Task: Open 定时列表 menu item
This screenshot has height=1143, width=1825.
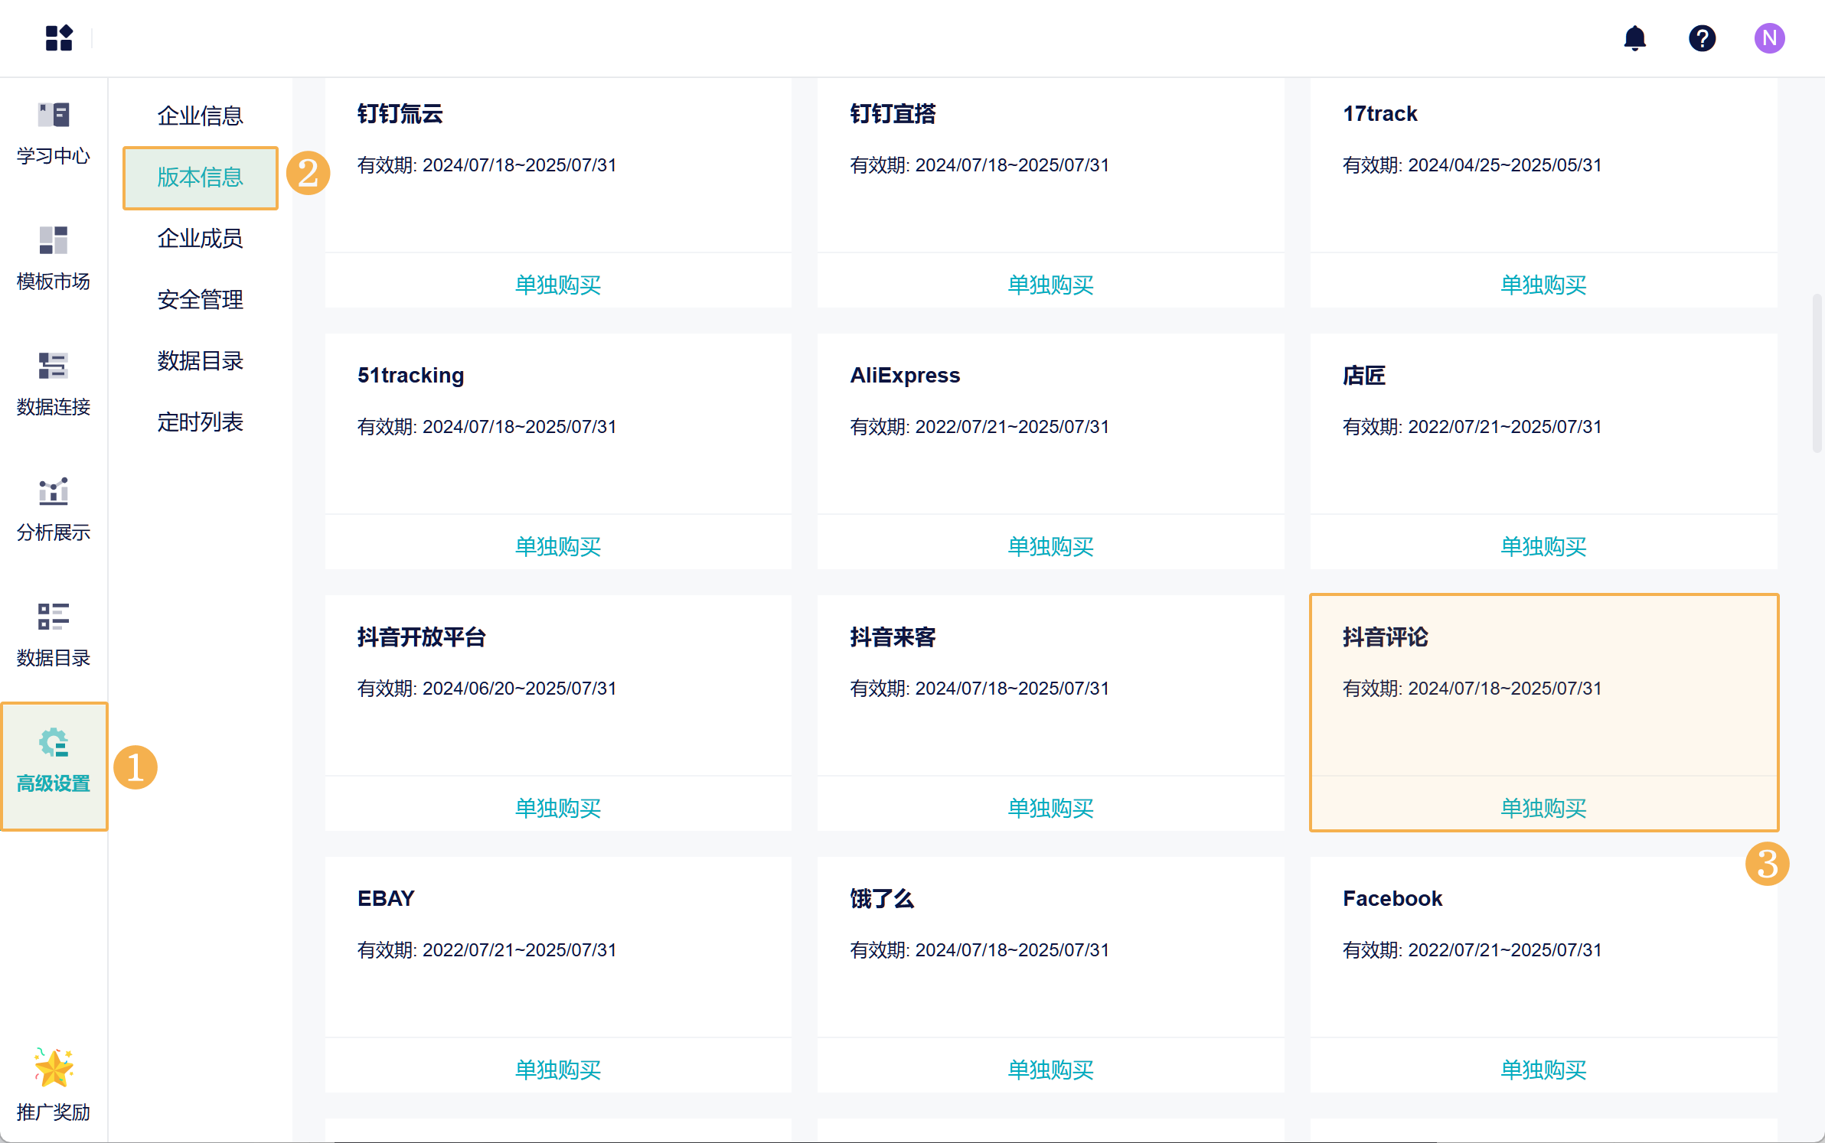Action: pyautogui.click(x=200, y=422)
